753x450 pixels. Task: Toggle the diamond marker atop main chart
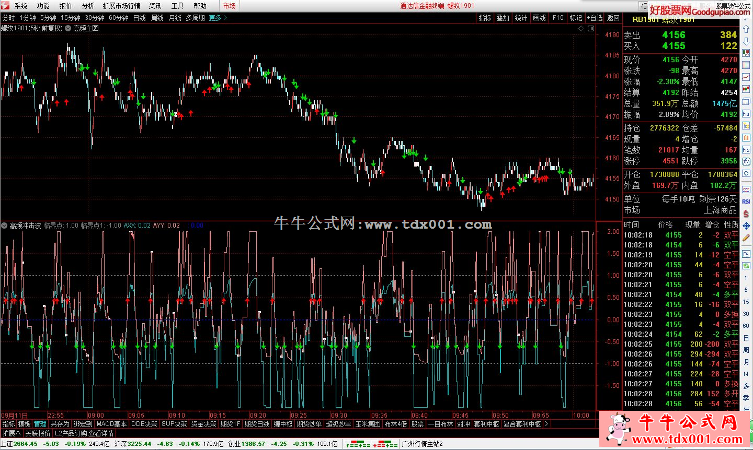(581, 29)
